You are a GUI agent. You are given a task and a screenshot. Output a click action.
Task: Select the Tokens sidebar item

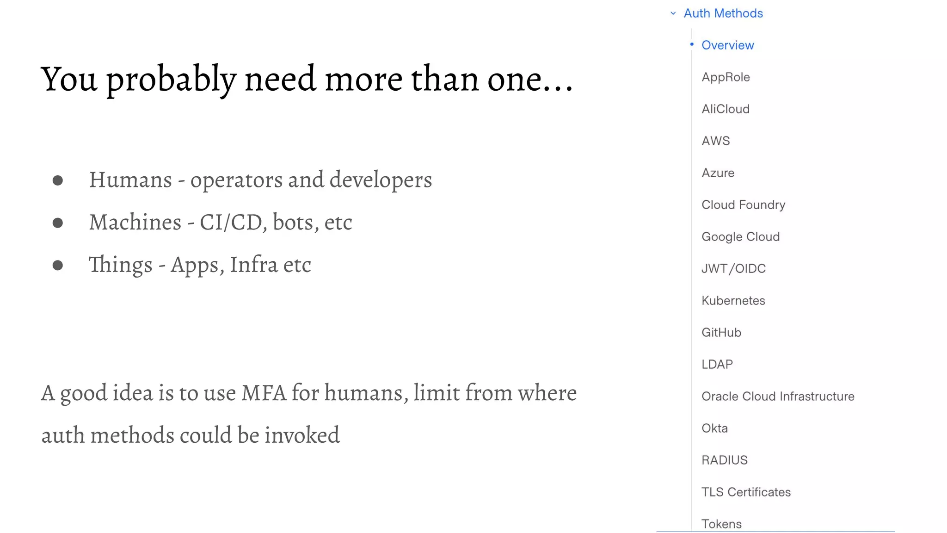pyautogui.click(x=721, y=524)
